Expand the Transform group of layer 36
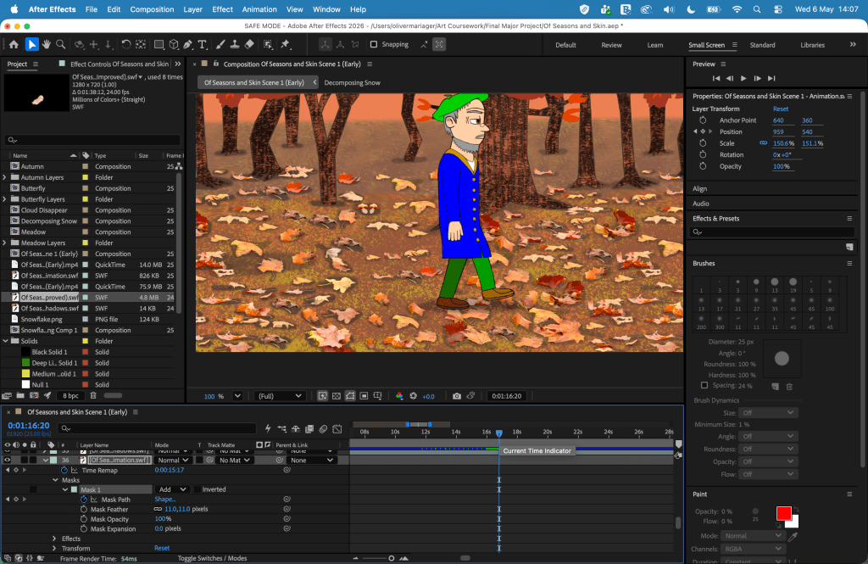 pyautogui.click(x=54, y=549)
